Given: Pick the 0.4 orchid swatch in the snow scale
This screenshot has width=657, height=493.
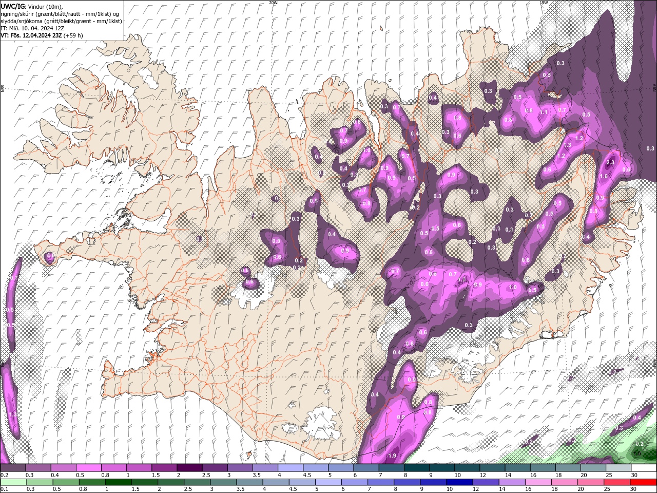Looking at the screenshot, I should tap(63, 468).
